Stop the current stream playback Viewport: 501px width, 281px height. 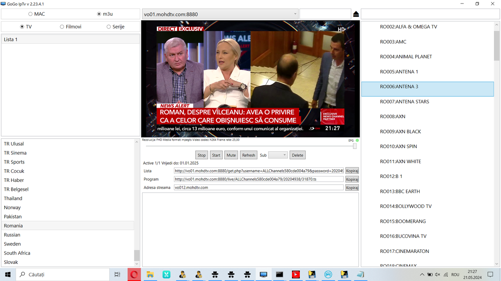[x=202, y=155]
